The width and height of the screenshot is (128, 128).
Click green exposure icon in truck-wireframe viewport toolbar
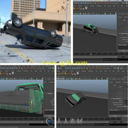click(32, 78)
